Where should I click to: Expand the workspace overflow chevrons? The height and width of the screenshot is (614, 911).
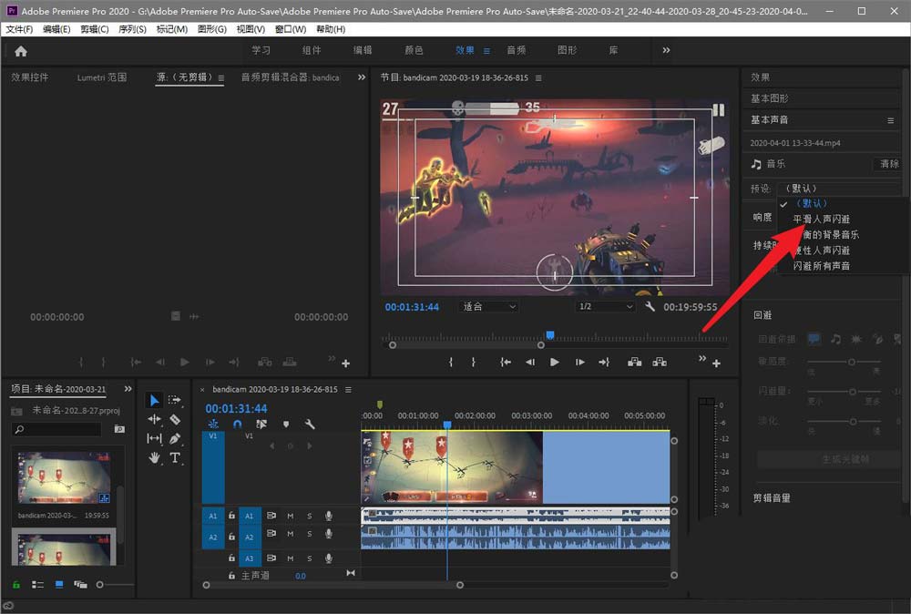pyautogui.click(x=667, y=50)
